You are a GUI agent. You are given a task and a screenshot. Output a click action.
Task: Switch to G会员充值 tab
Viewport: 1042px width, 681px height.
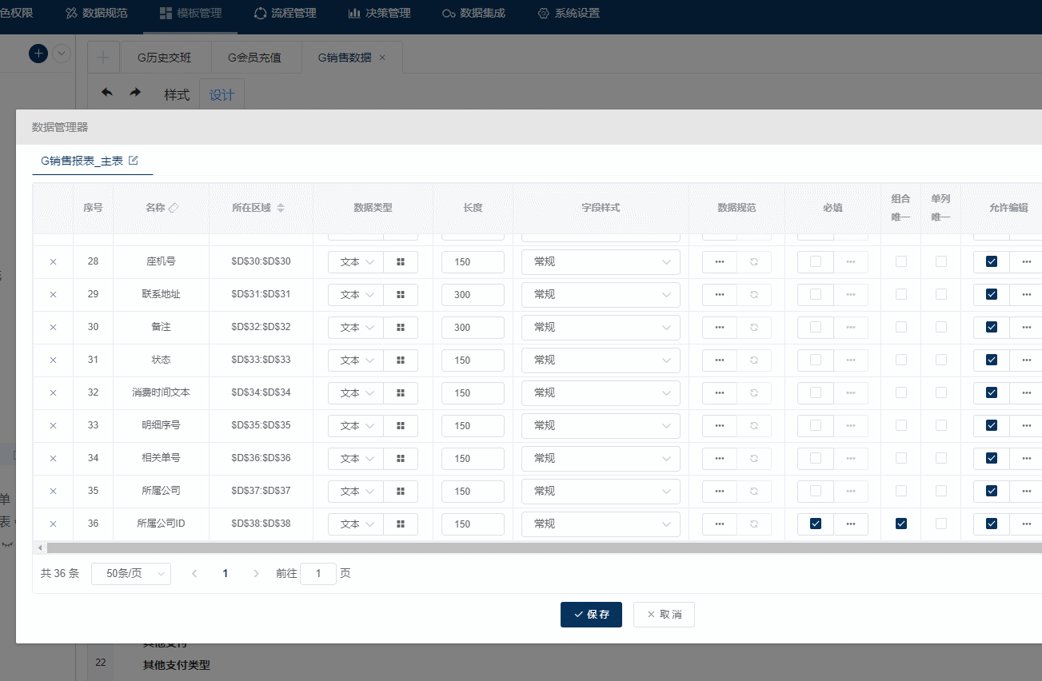point(254,58)
